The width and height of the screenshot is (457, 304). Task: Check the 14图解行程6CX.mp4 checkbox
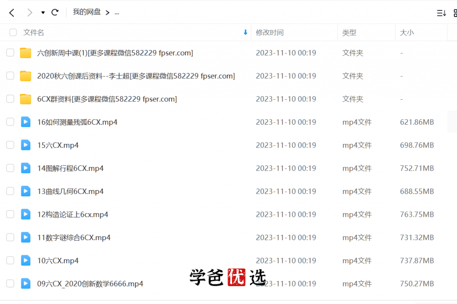click(x=10, y=168)
